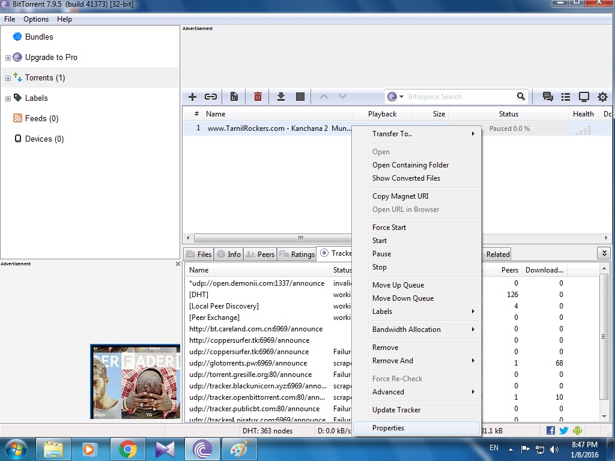Choose Pause from context menu

[417, 254]
